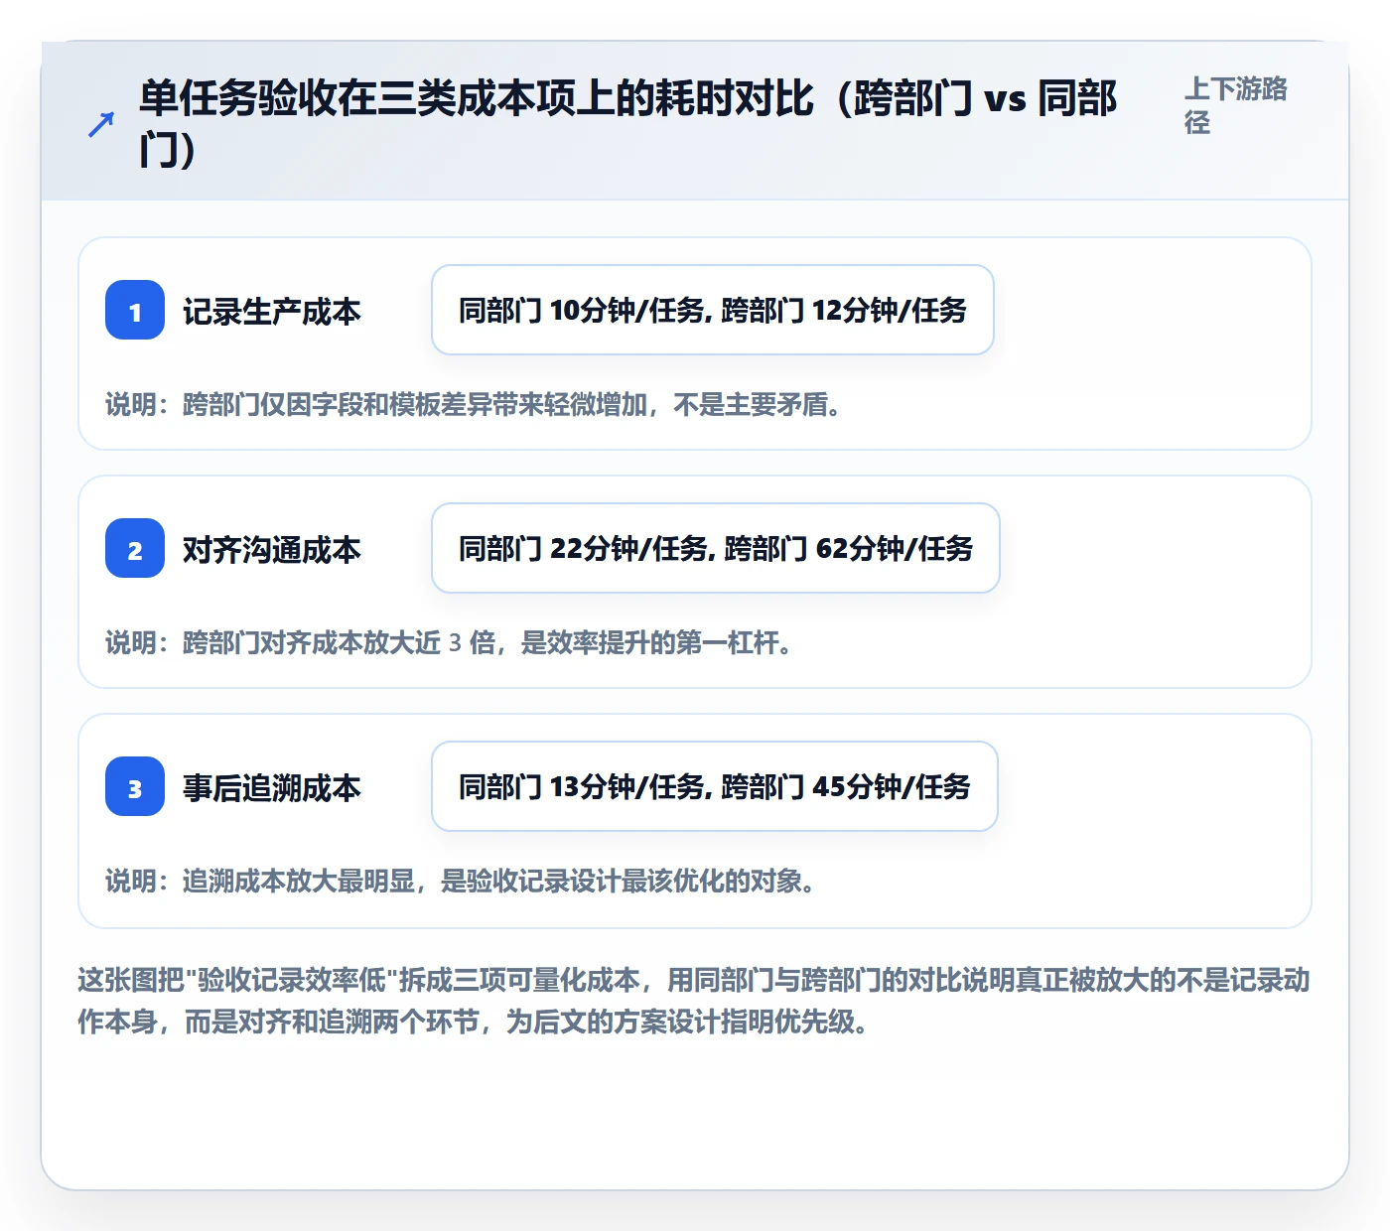This screenshot has height=1231, width=1390.
Task: Click the number 2 badge for 对齐沟通成本
Action: point(135,548)
